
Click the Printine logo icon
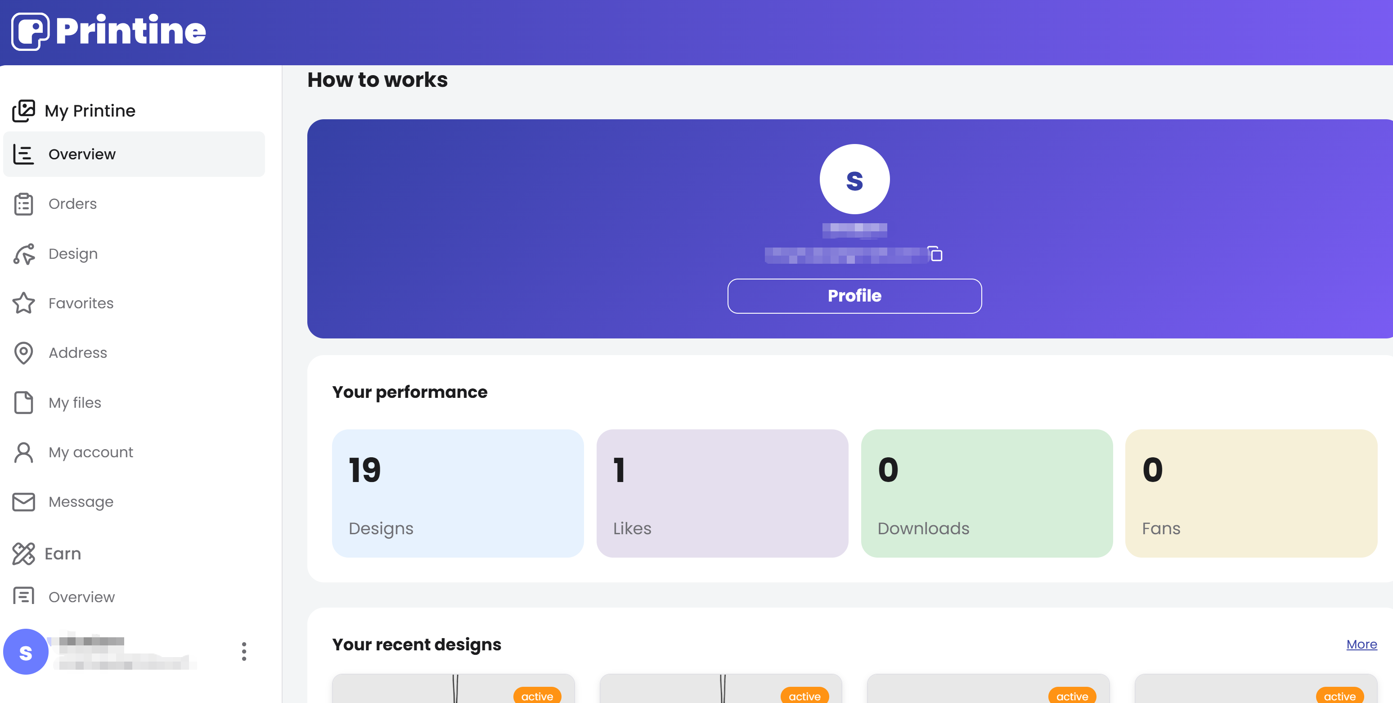(30, 32)
